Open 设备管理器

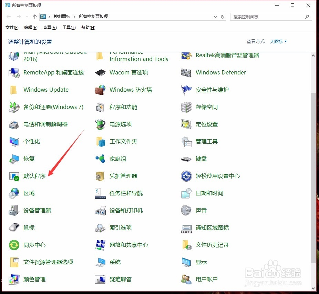37,210
